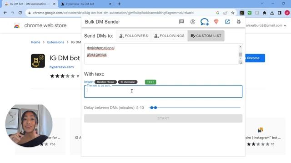The image size is (291, 163).
Task: Expand the account email dropdown
Action: (285, 26)
